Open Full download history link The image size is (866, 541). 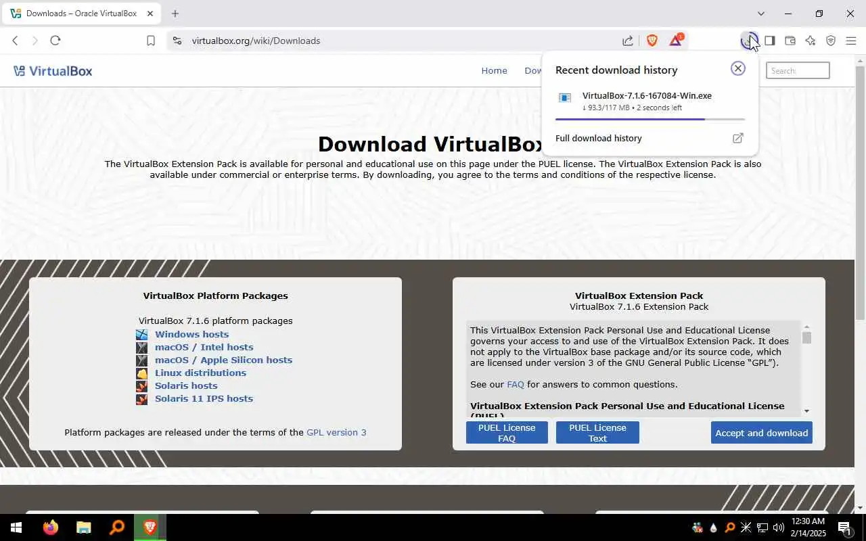598,138
